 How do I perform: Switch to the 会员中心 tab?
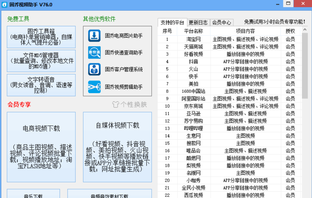221,22
